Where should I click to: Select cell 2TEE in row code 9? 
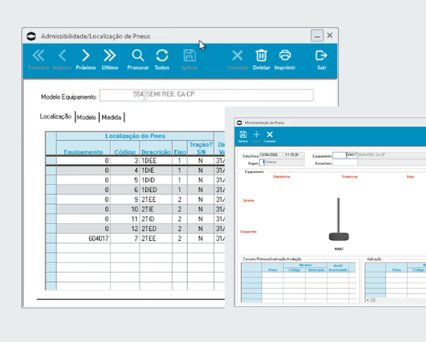coord(156,199)
